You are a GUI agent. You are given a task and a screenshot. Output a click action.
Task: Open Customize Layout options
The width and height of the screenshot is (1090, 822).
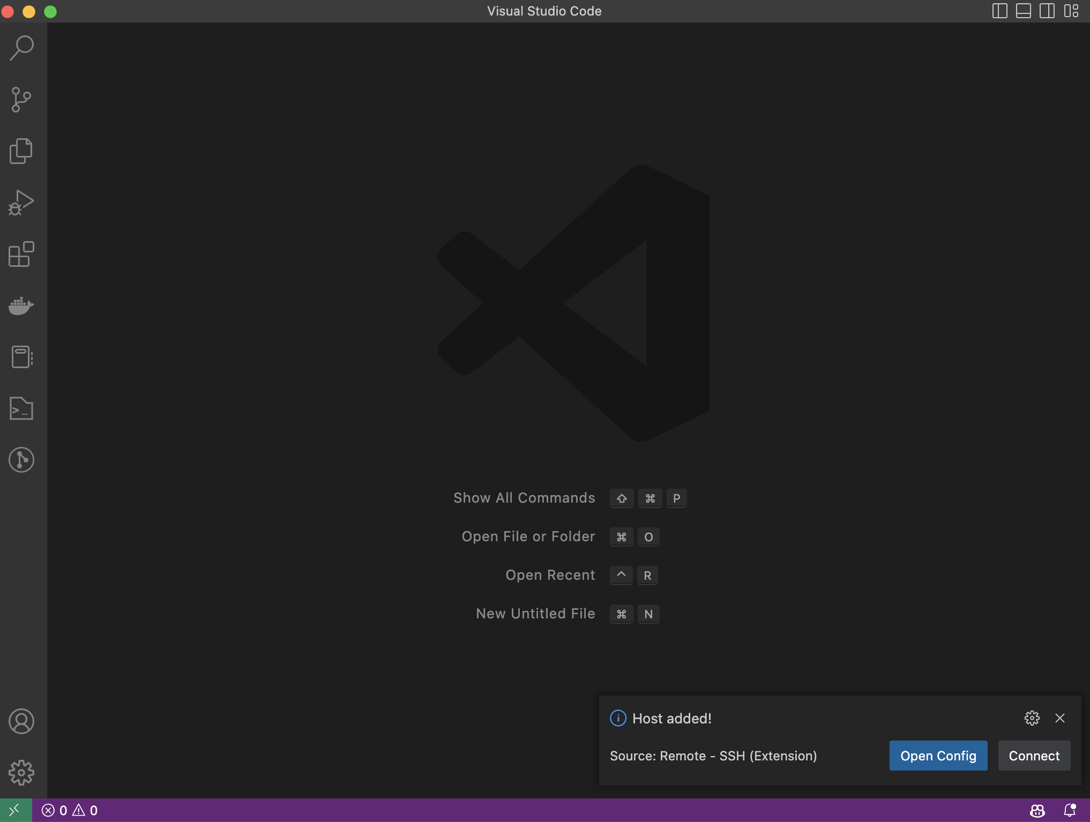[x=1071, y=11]
